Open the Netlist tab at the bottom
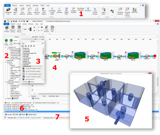This screenshot has height=135, width=160. click(x=16, y=114)
